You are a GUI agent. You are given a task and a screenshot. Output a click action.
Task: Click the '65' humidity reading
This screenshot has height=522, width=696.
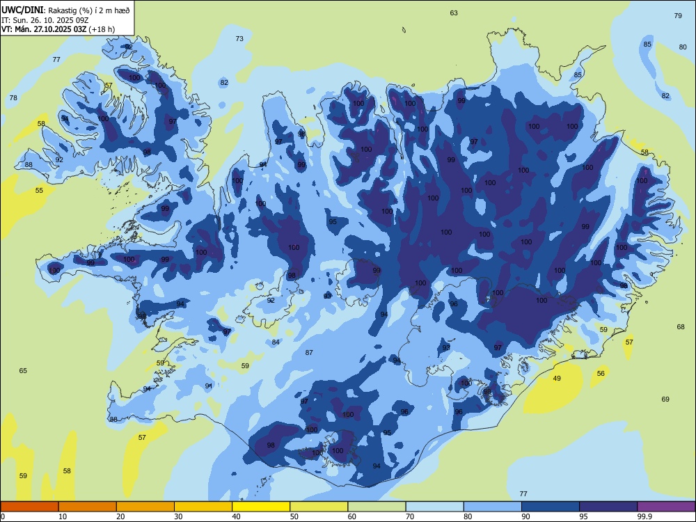(23, 371)
